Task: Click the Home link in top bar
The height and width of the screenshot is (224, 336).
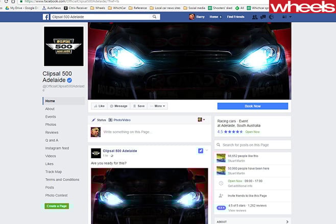Action: pos(213,17)
